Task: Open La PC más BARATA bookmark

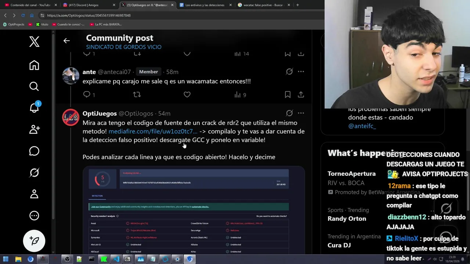Action: click(106, 25)
